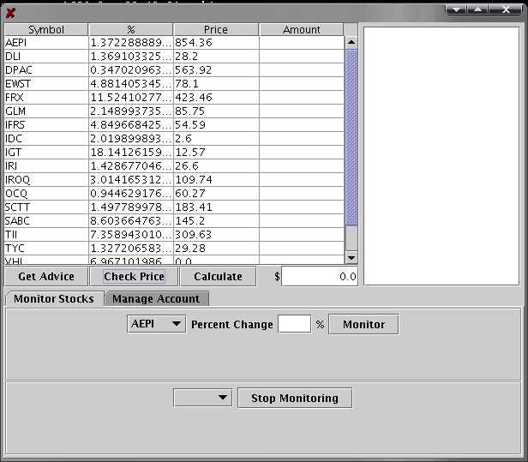This screenshot has width=528, height=462.
Task: Click the scroll down arrow of stock table
Action: 351,257
